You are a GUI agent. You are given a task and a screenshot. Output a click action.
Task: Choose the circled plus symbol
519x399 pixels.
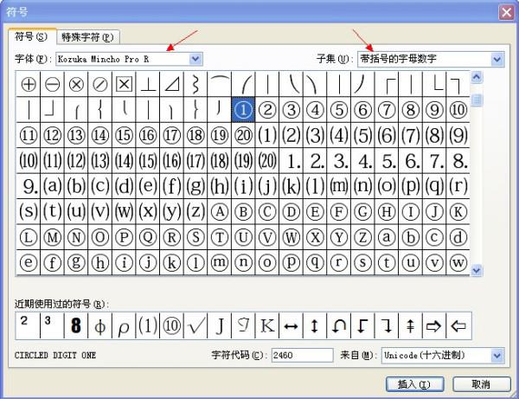(x=29, y=84)
